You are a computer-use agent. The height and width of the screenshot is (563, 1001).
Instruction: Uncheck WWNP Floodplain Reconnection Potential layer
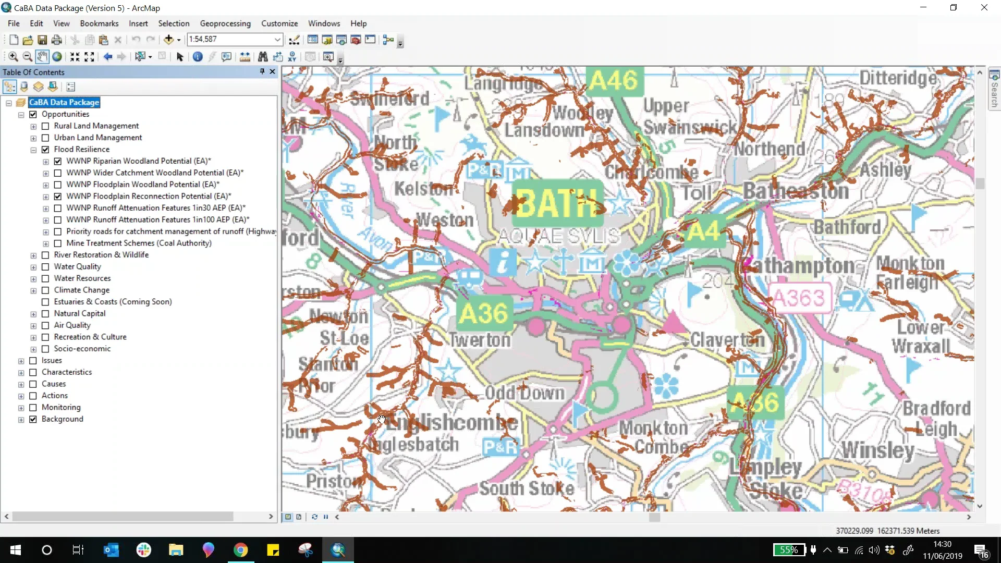(x=58, y=197)
